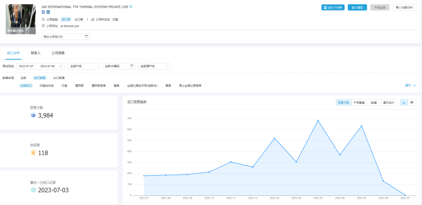
Task: Click the blue icon left of LinkedIn
Action: (x=43, y=12)
